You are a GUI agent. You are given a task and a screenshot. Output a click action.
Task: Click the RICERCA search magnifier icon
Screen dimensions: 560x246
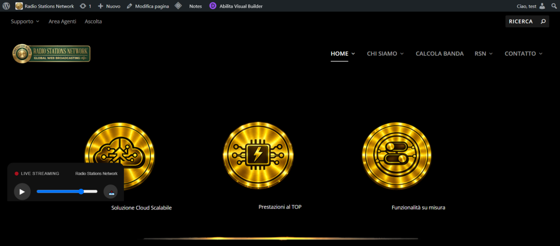[543, 21]
